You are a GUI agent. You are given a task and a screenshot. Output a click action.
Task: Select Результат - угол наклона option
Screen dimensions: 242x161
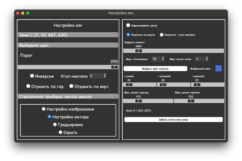[x=162, y=35]
